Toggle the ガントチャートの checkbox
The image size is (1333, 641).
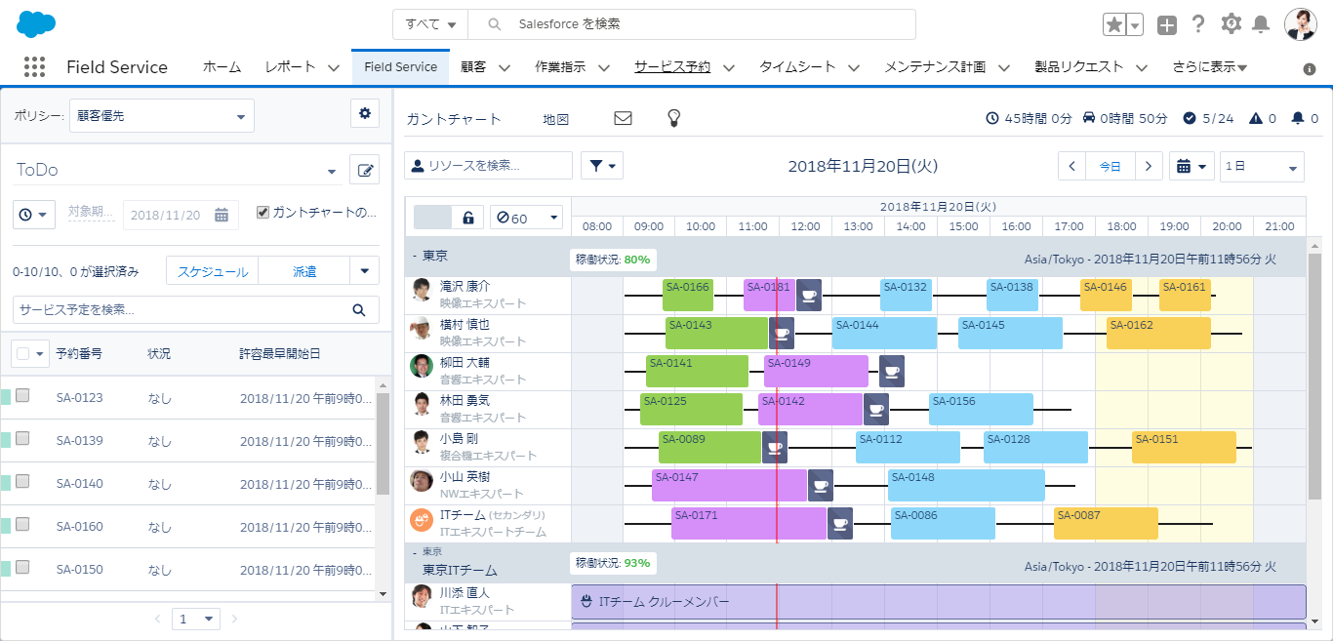[x=263, y=213]
